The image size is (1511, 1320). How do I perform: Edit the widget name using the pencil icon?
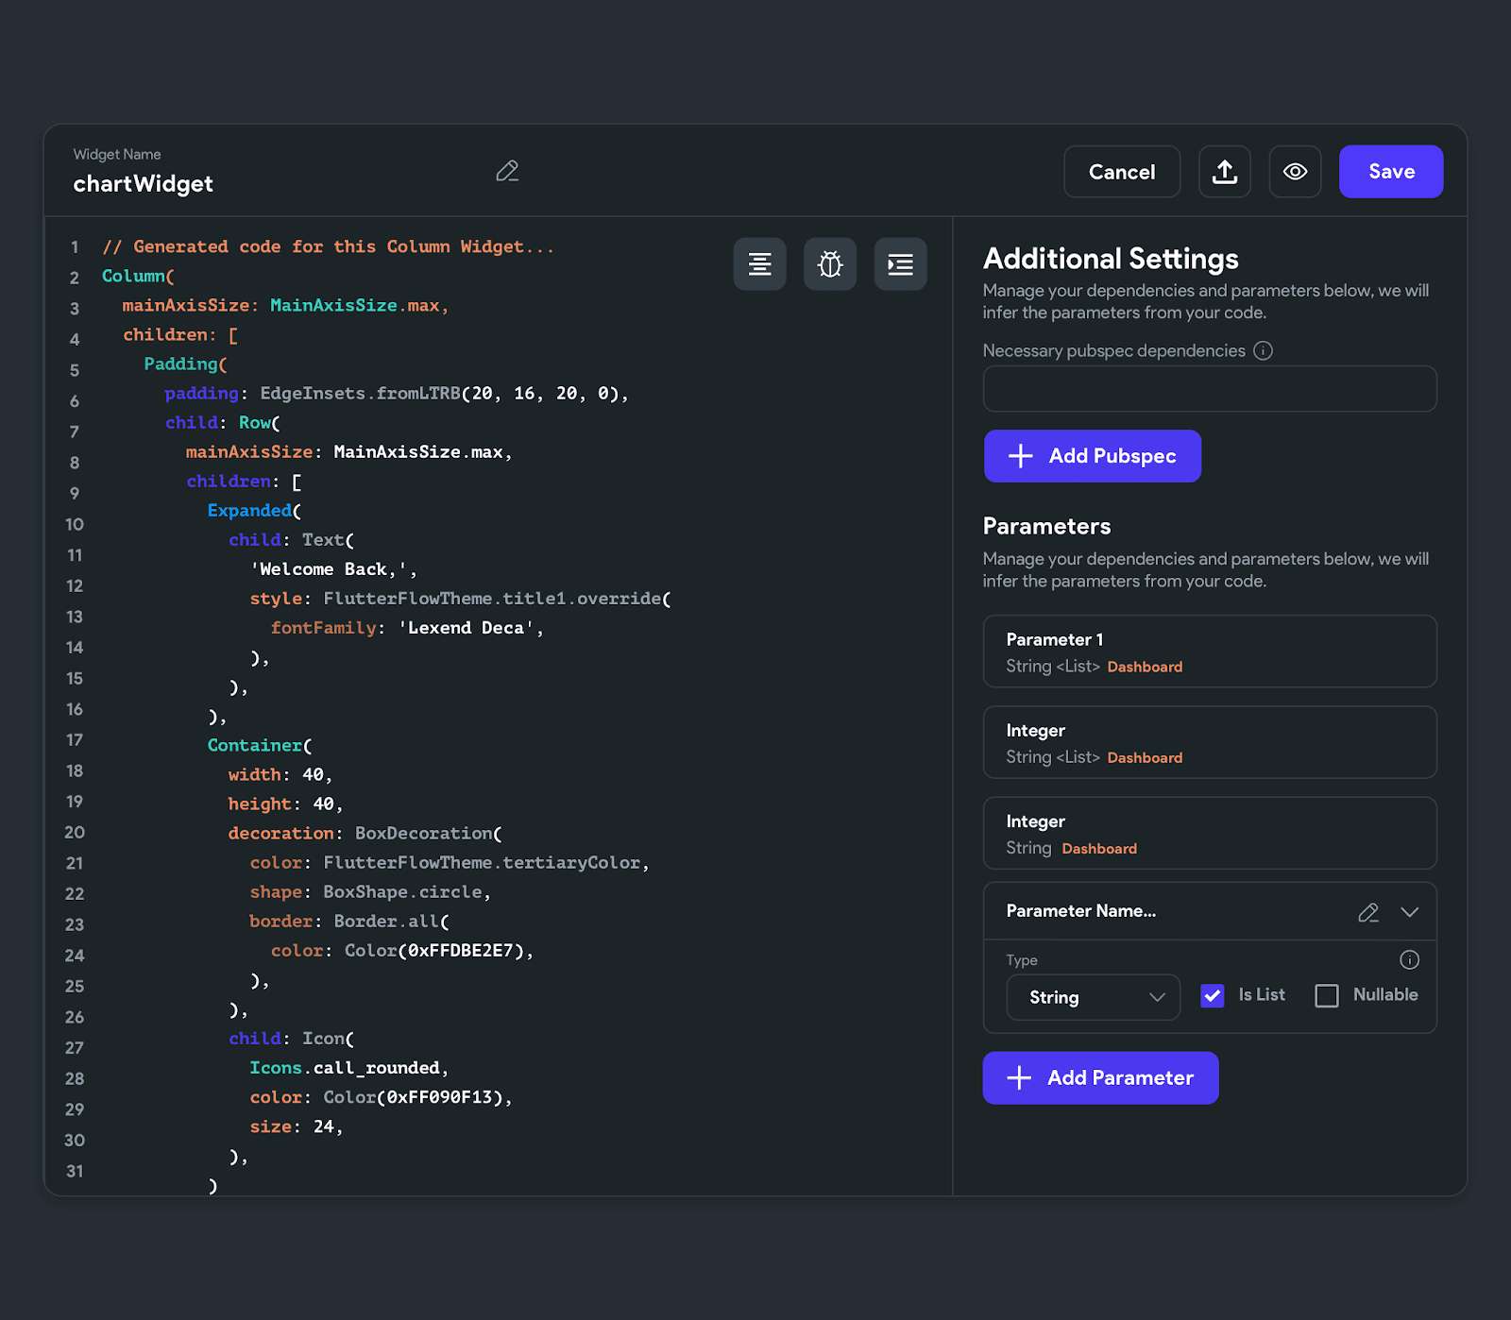pos(507,171)
